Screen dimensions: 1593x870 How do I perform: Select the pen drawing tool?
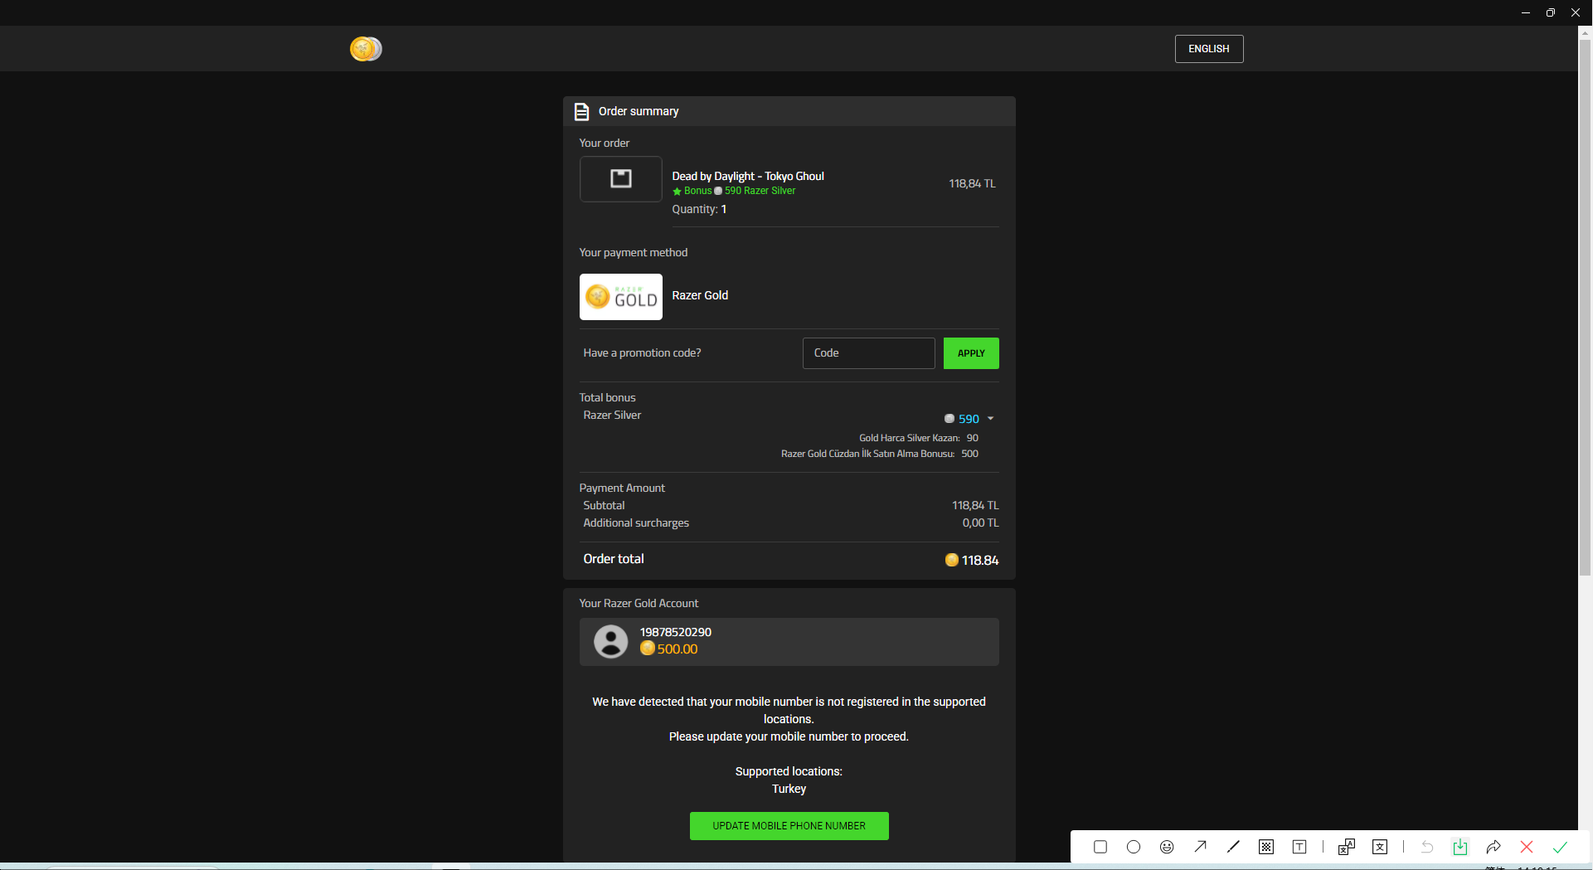[1233, 847]
